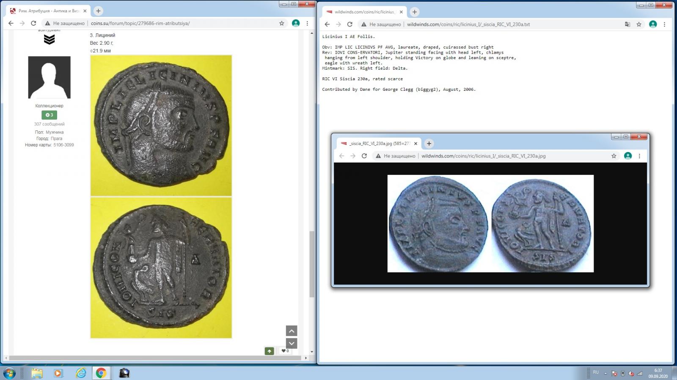Viewport: 677px width, 380px height.
Task: Bookmark the coins.su forum page with the star
Action: [282, 23]
